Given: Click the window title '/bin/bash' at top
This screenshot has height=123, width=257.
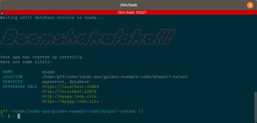Looking at the screenshot, I should 128,5.
